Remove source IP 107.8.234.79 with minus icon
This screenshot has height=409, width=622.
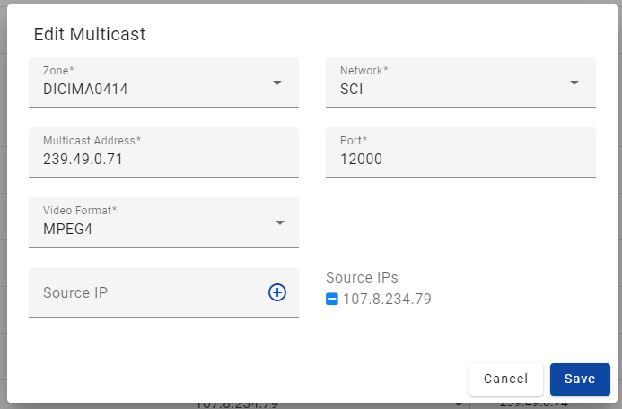pos(332,299)
